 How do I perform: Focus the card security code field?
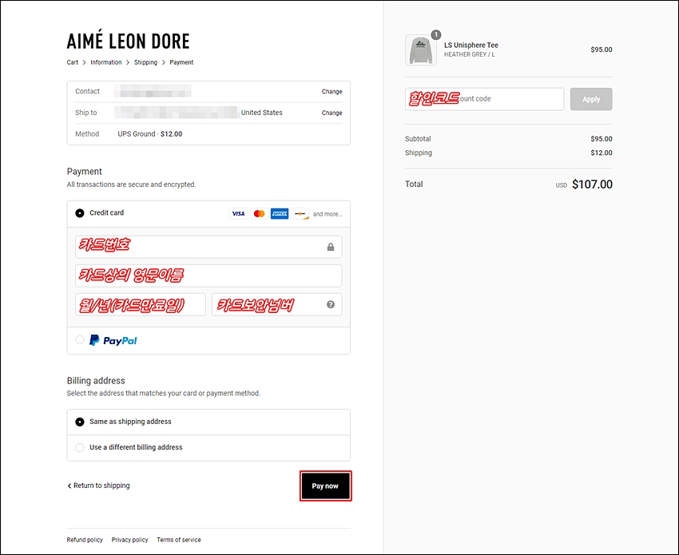coord(276,304)
